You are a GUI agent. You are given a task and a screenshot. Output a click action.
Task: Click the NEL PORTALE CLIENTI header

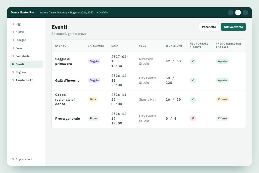[199, 46]
